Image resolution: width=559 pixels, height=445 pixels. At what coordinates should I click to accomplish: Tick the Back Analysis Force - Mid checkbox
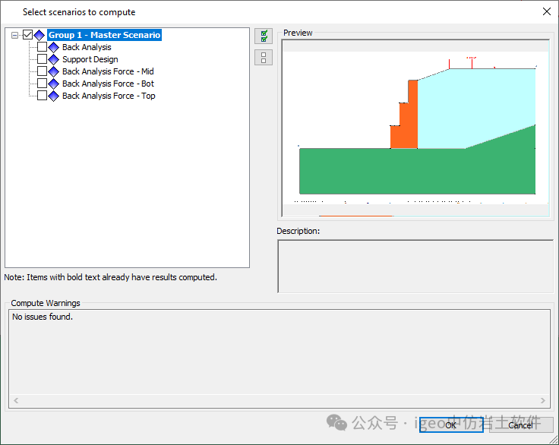42,71
